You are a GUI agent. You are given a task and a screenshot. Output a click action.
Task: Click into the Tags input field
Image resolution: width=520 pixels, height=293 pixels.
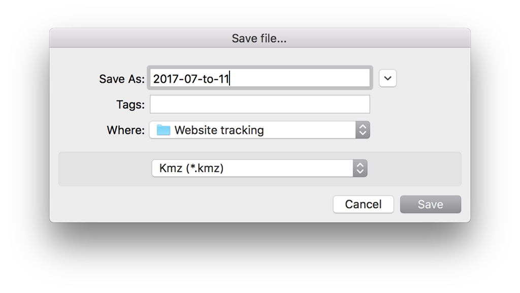pos(259,104)
